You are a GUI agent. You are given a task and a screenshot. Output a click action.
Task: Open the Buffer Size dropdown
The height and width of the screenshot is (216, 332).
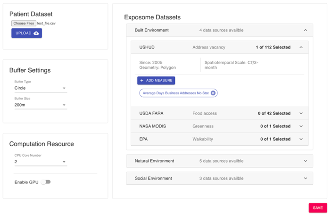click(x=41, y=105)
